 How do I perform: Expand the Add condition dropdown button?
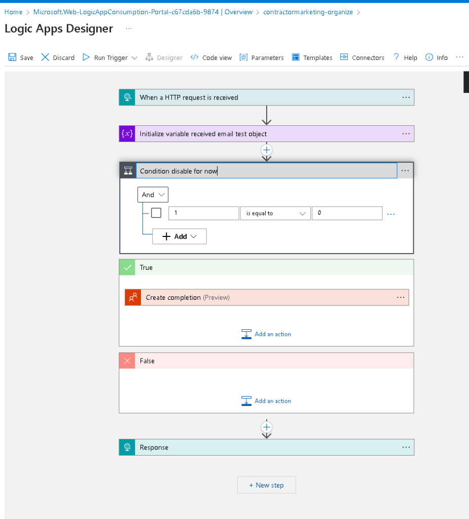(179, 236)
